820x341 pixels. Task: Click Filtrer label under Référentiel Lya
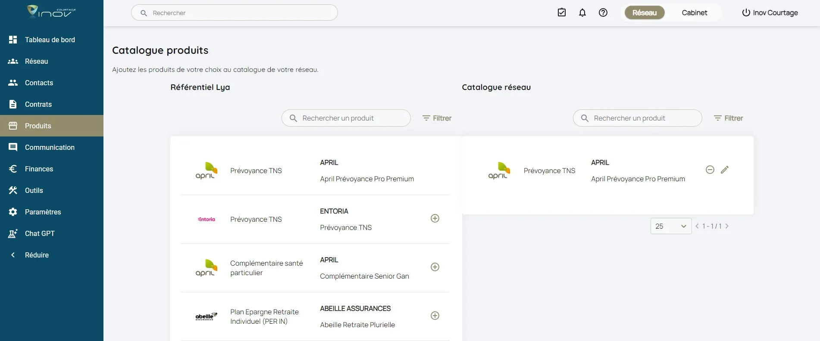(x=442, y=118)
